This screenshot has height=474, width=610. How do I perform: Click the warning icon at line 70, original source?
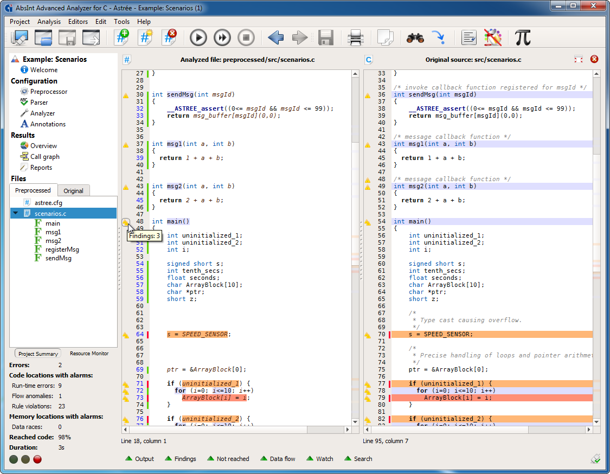[368, 335]
